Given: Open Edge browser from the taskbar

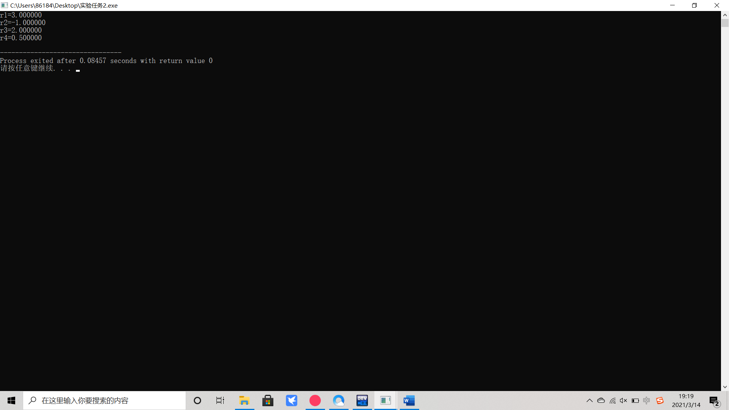Looking at the screenshot, I should click(x=339, y=401).
